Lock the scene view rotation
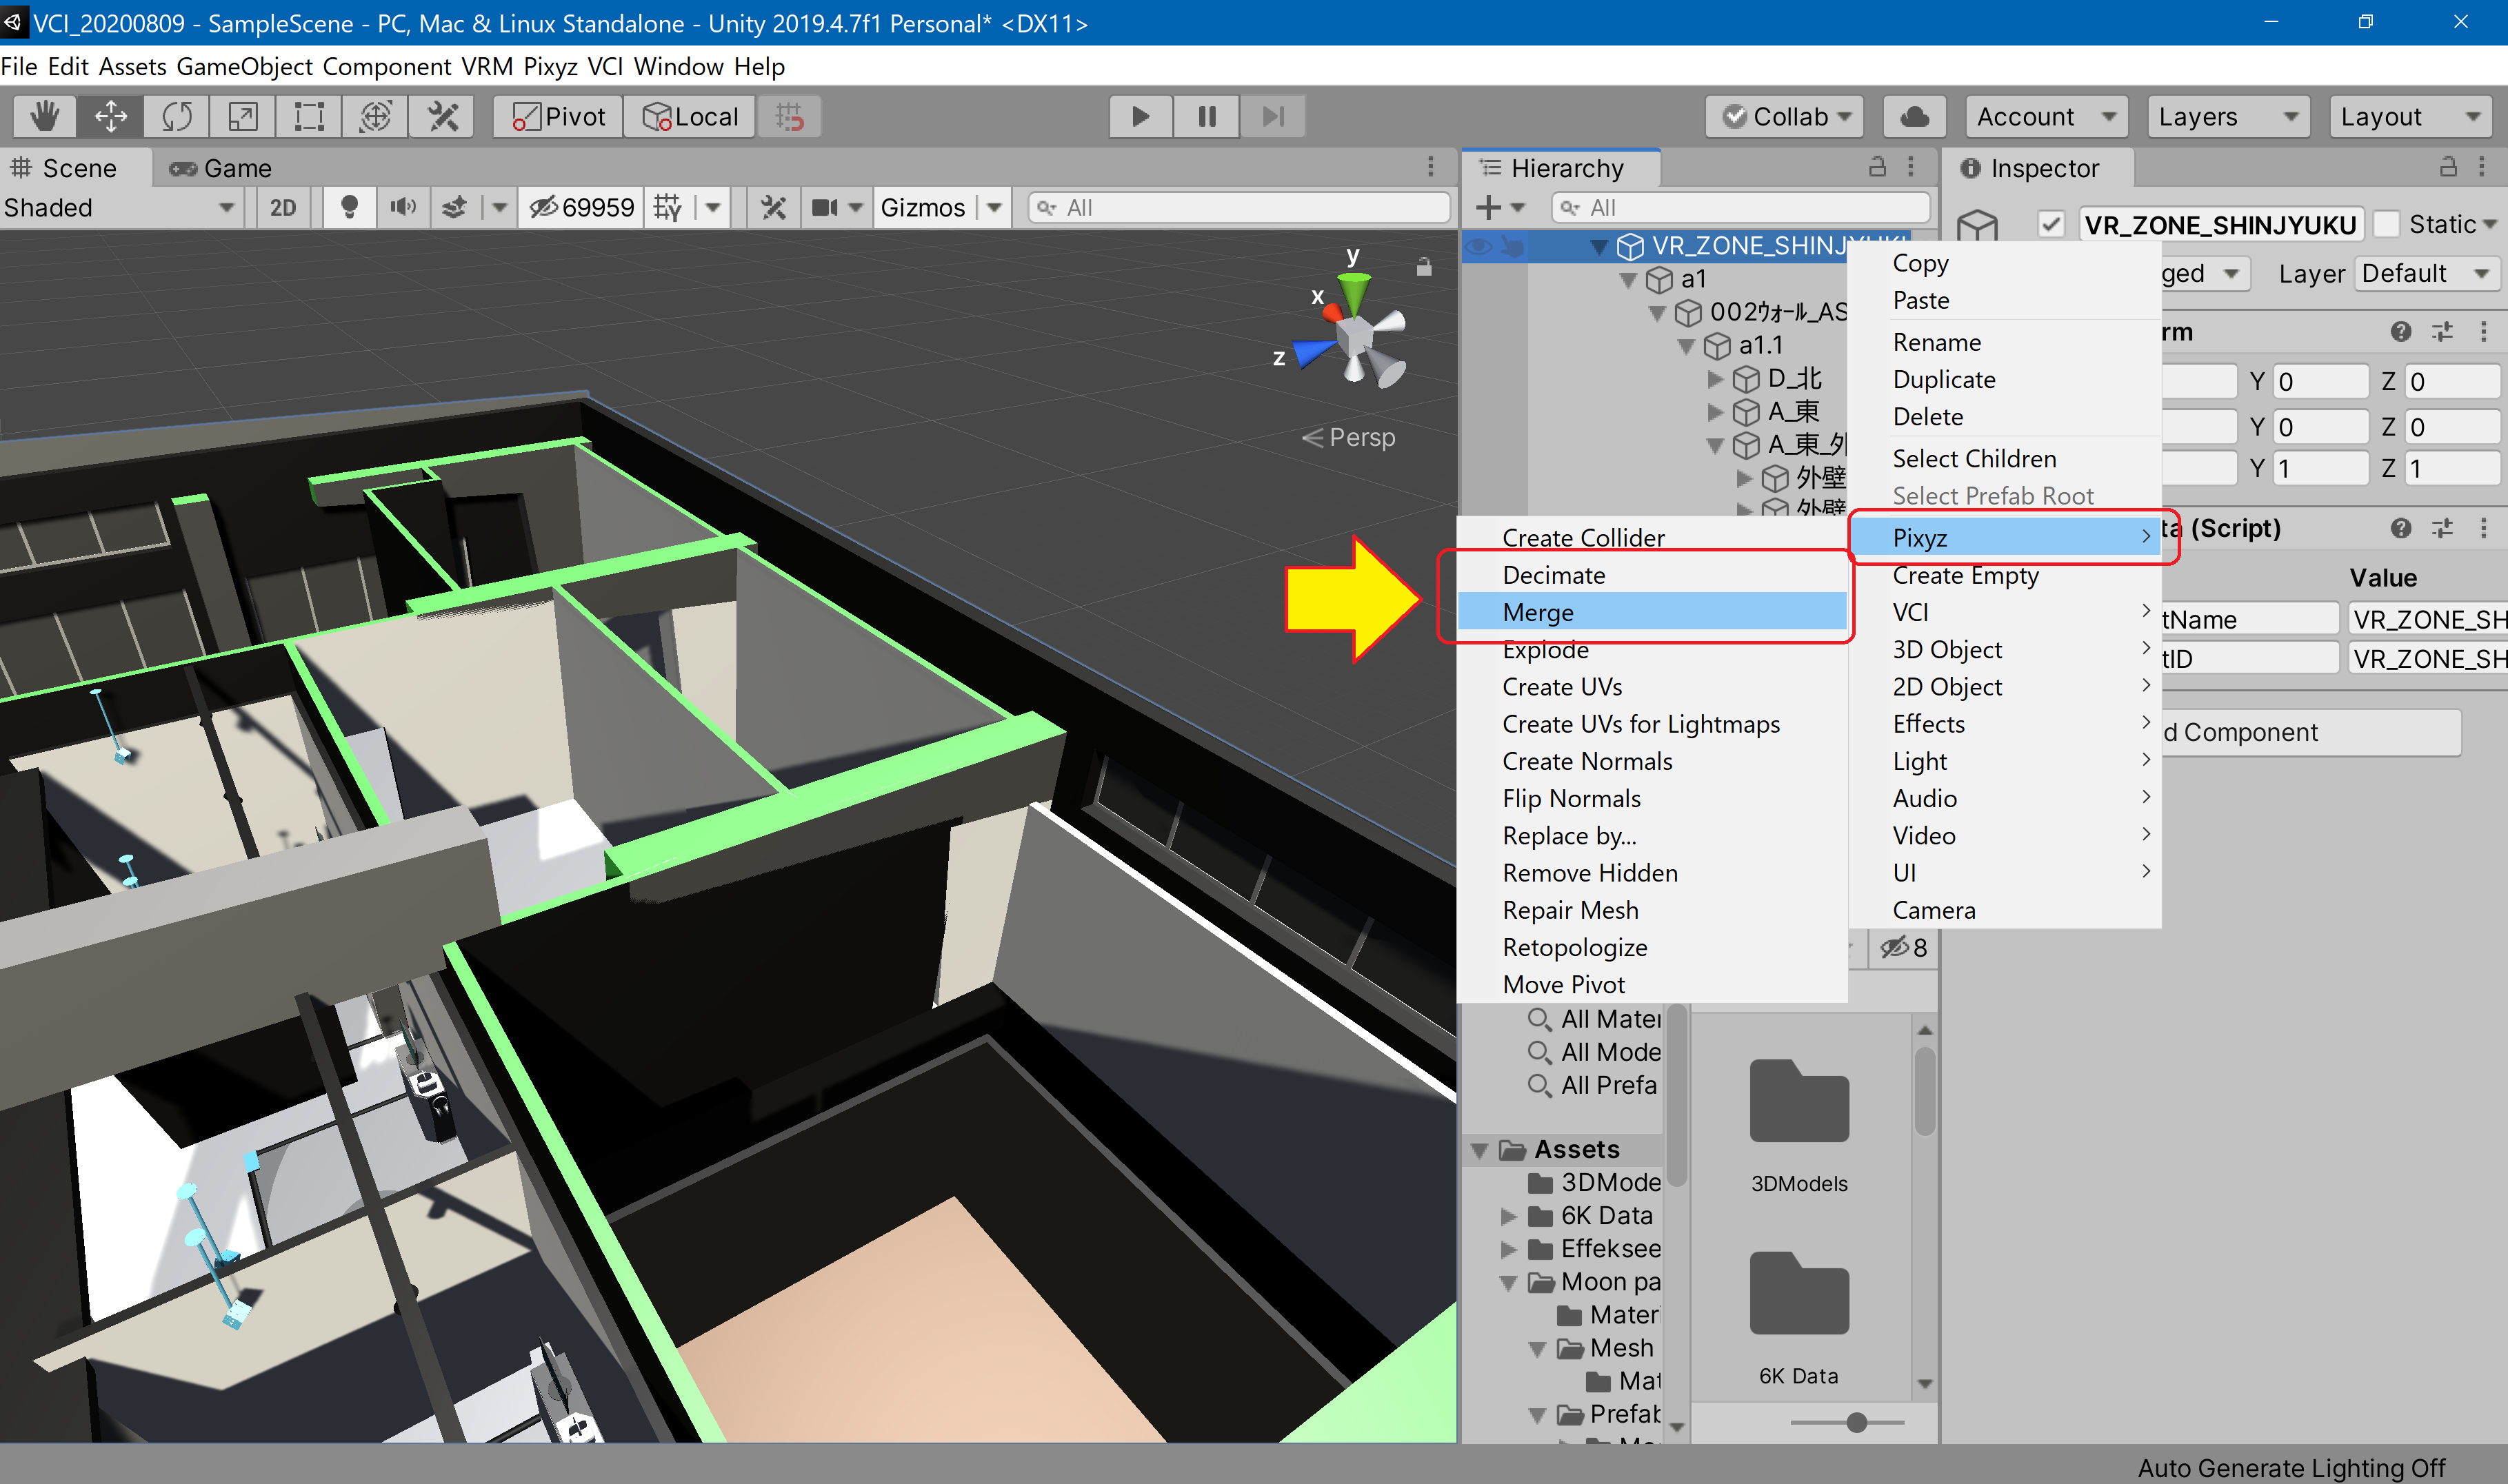The height and width of the screenshot is (1484, 2508). pyautogui.click(x=1423, y=267)
